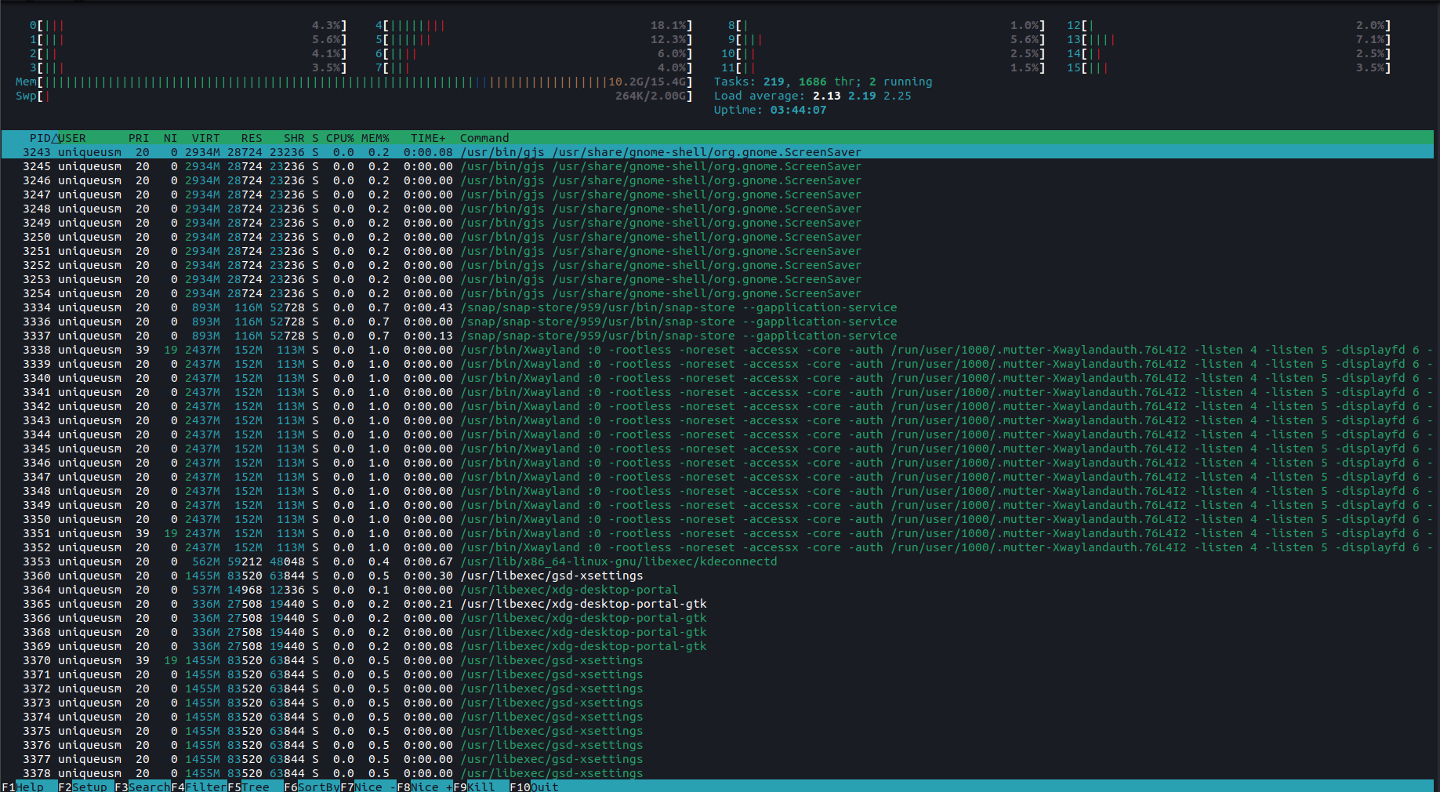Click the CPU 4 meter showing 18.1%
Image resolution: width=1440 pixels, height=792 pixels.
pos(533,25)
